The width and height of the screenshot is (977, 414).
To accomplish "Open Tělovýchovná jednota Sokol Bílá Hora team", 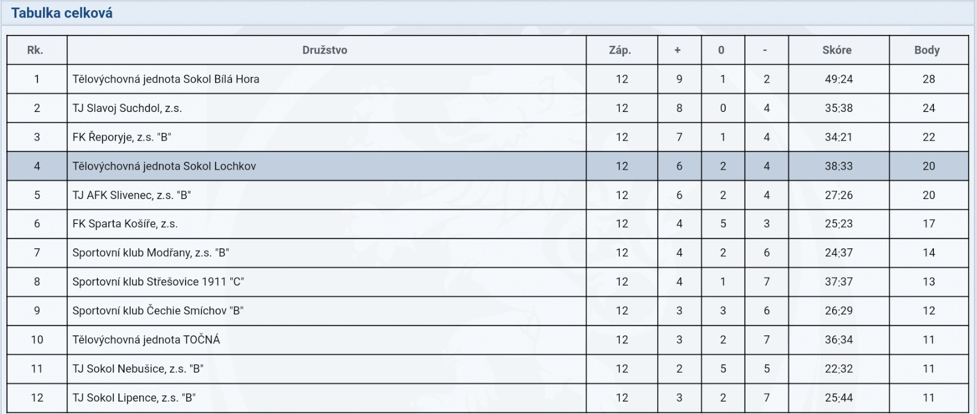I will 166,79.
